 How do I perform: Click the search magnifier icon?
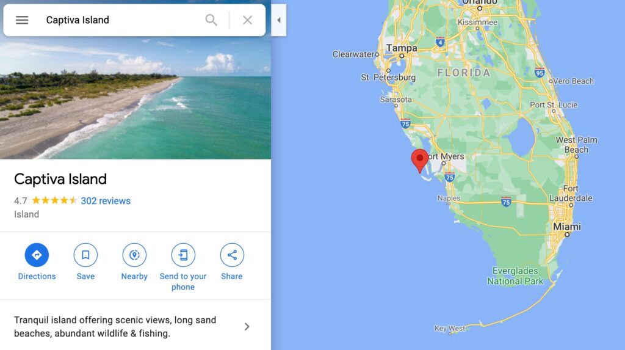tap(211, 20)
